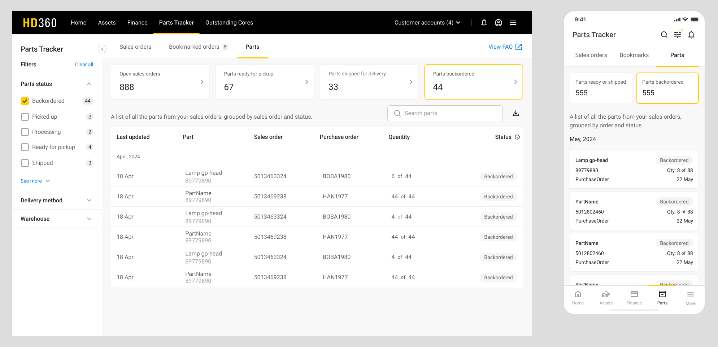Click the Status column info icon

pyautogui.click(x=517, y=137)
